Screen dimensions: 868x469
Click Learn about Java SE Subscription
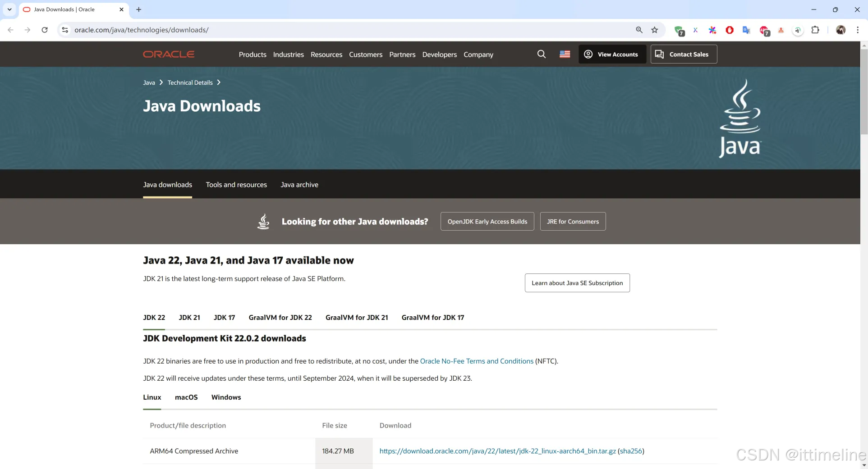click(577, 283)
